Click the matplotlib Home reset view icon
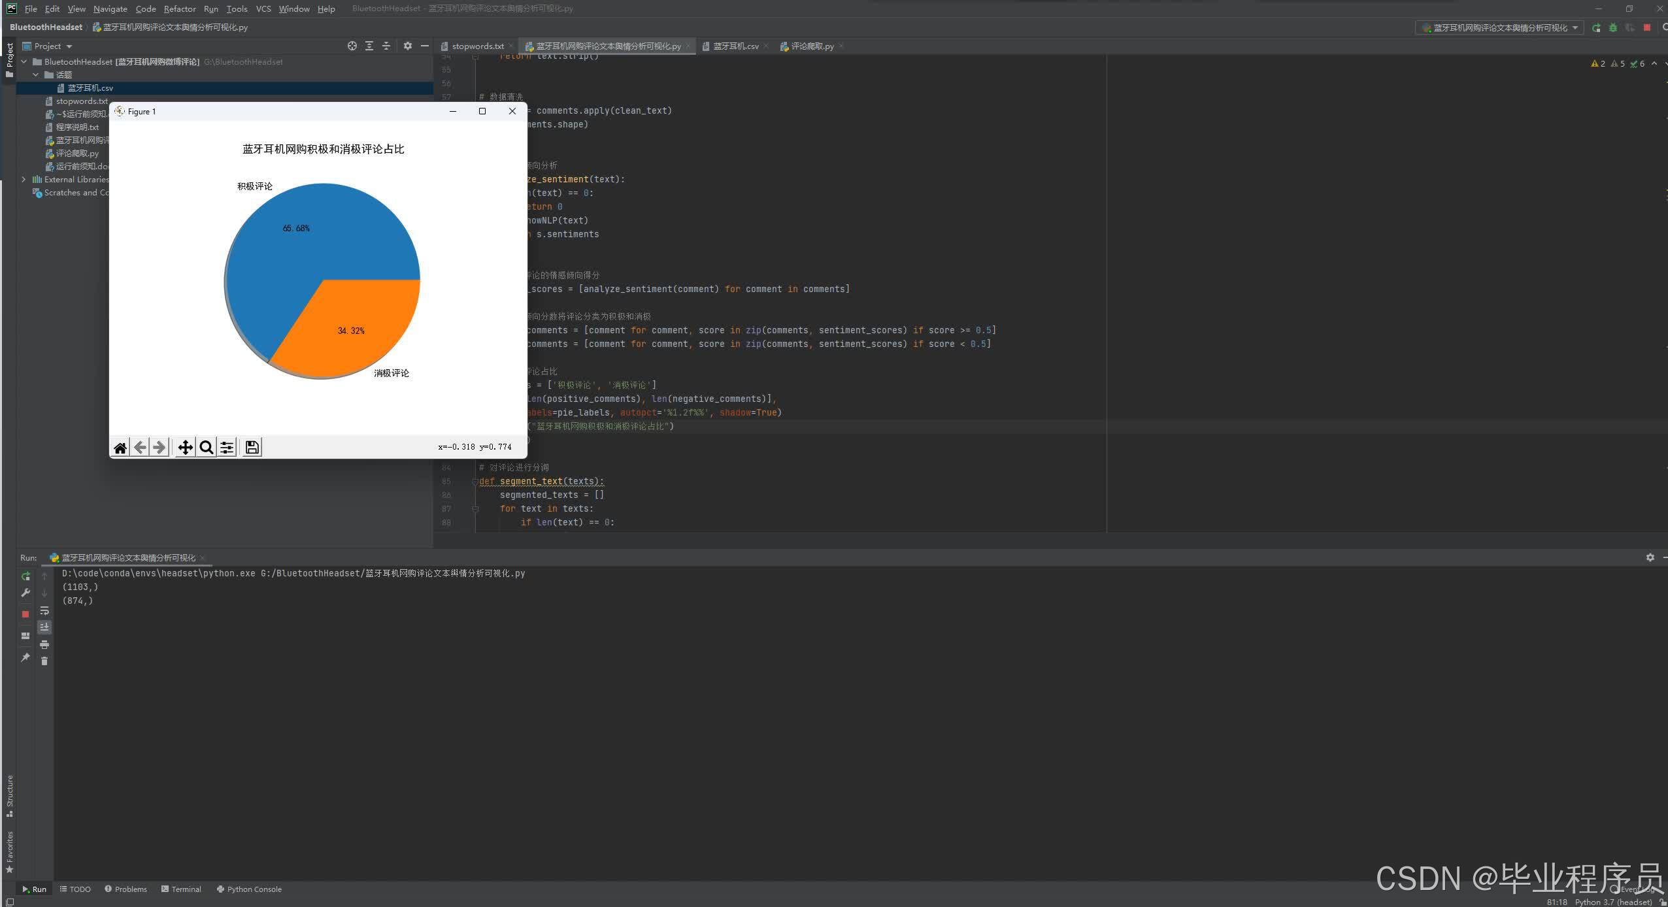Screen dimensions: 1668x907 coord(120,448)
